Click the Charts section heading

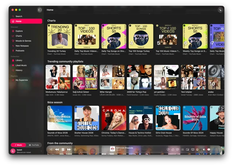(51, 21)
